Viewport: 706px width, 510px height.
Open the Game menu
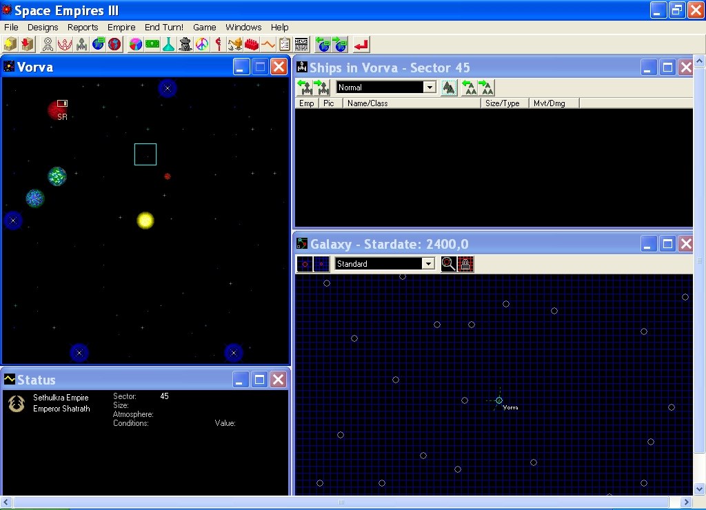coord(204,27)
